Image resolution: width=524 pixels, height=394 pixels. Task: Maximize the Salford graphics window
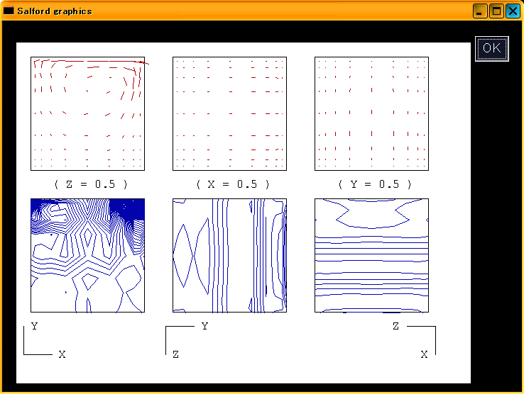click(496, 11)
